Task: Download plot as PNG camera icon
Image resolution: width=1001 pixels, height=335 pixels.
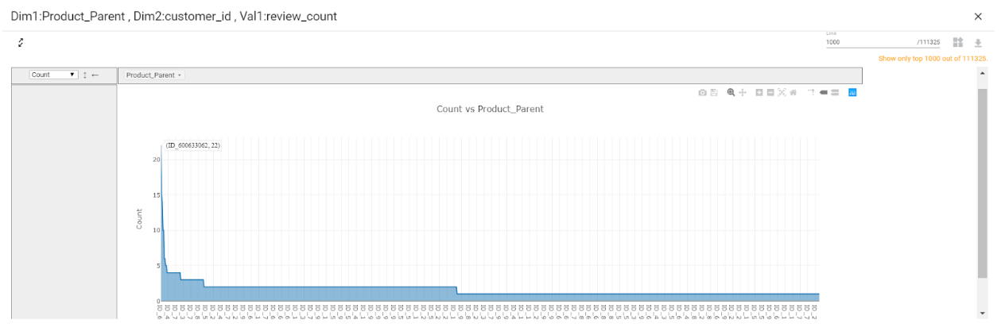Action: tap(703, 93)
